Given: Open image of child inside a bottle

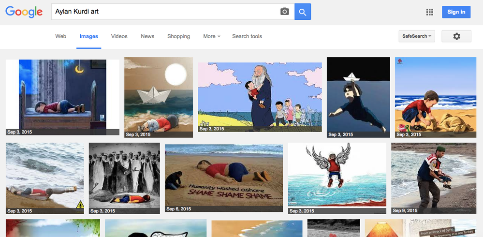Looking at the screenshot, I should point(44,178).
